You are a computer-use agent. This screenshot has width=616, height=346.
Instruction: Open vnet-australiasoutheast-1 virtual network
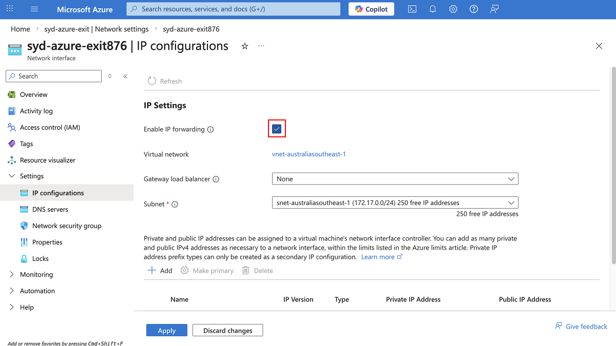[309, 154]
